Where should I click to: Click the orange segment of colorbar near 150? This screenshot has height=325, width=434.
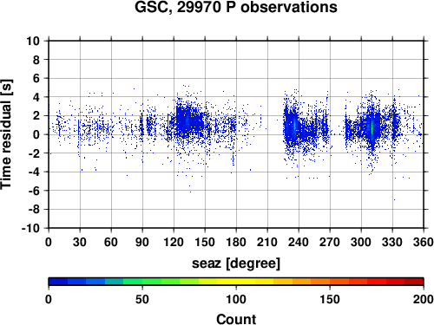[330, 282]
